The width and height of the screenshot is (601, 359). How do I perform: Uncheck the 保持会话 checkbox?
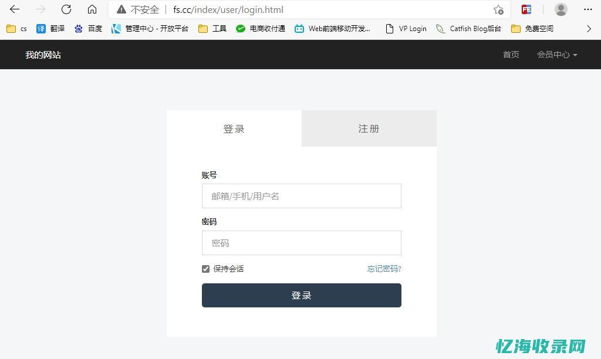tap(205, 269)
